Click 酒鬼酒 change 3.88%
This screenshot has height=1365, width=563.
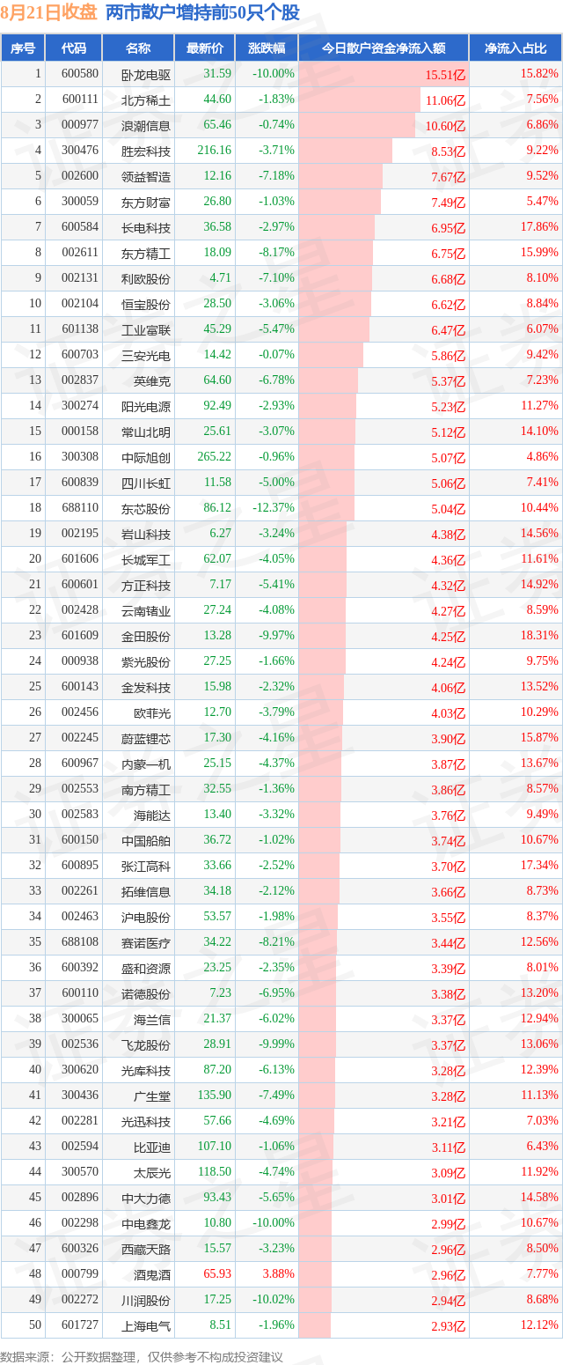tap(279, 1274)
